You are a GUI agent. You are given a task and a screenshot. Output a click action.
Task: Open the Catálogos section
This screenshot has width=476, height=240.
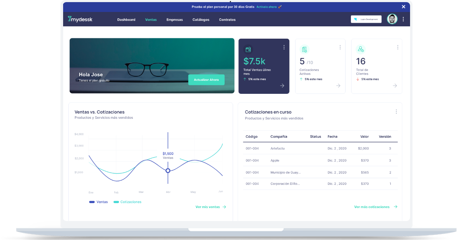(201, 20)
